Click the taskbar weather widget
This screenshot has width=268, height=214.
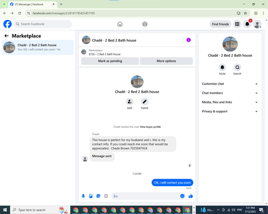pos(207,210)
